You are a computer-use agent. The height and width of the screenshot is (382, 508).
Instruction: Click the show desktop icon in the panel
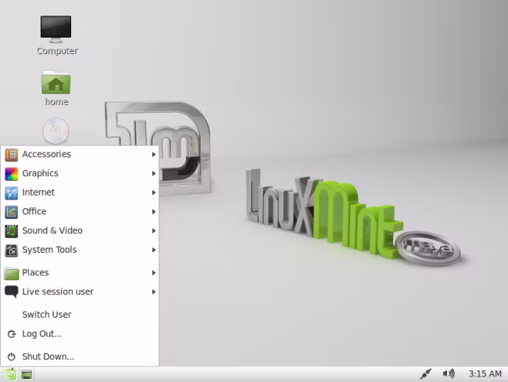click(x=27, y=374)
